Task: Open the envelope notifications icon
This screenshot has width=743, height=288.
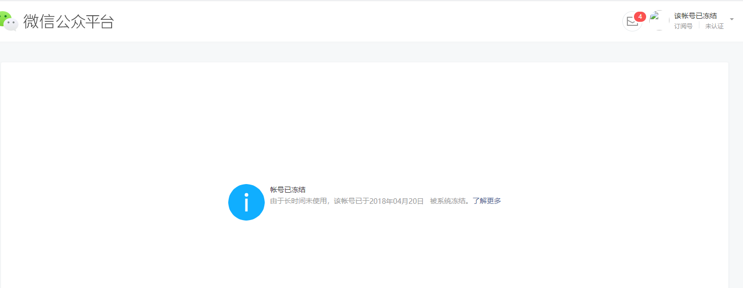Action: pos(632,21)
